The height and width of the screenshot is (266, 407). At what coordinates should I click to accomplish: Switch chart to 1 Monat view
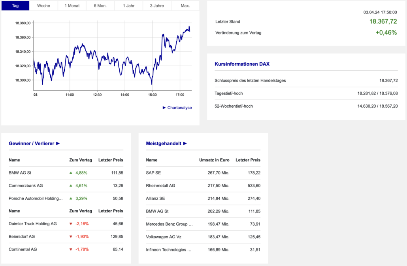click(72, 6)
